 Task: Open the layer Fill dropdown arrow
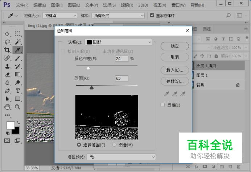[246, 56]
